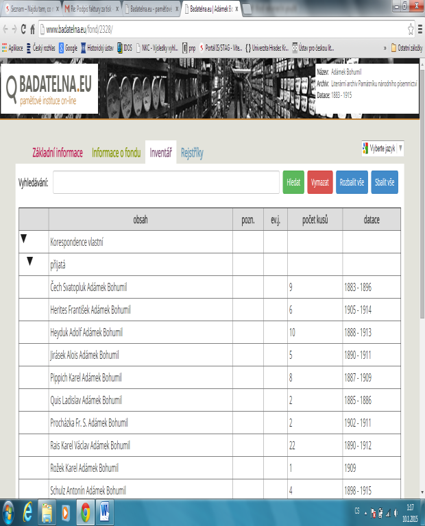Open the IDOS bookmark
425x526 pixels.
click(x=125, y=48)
